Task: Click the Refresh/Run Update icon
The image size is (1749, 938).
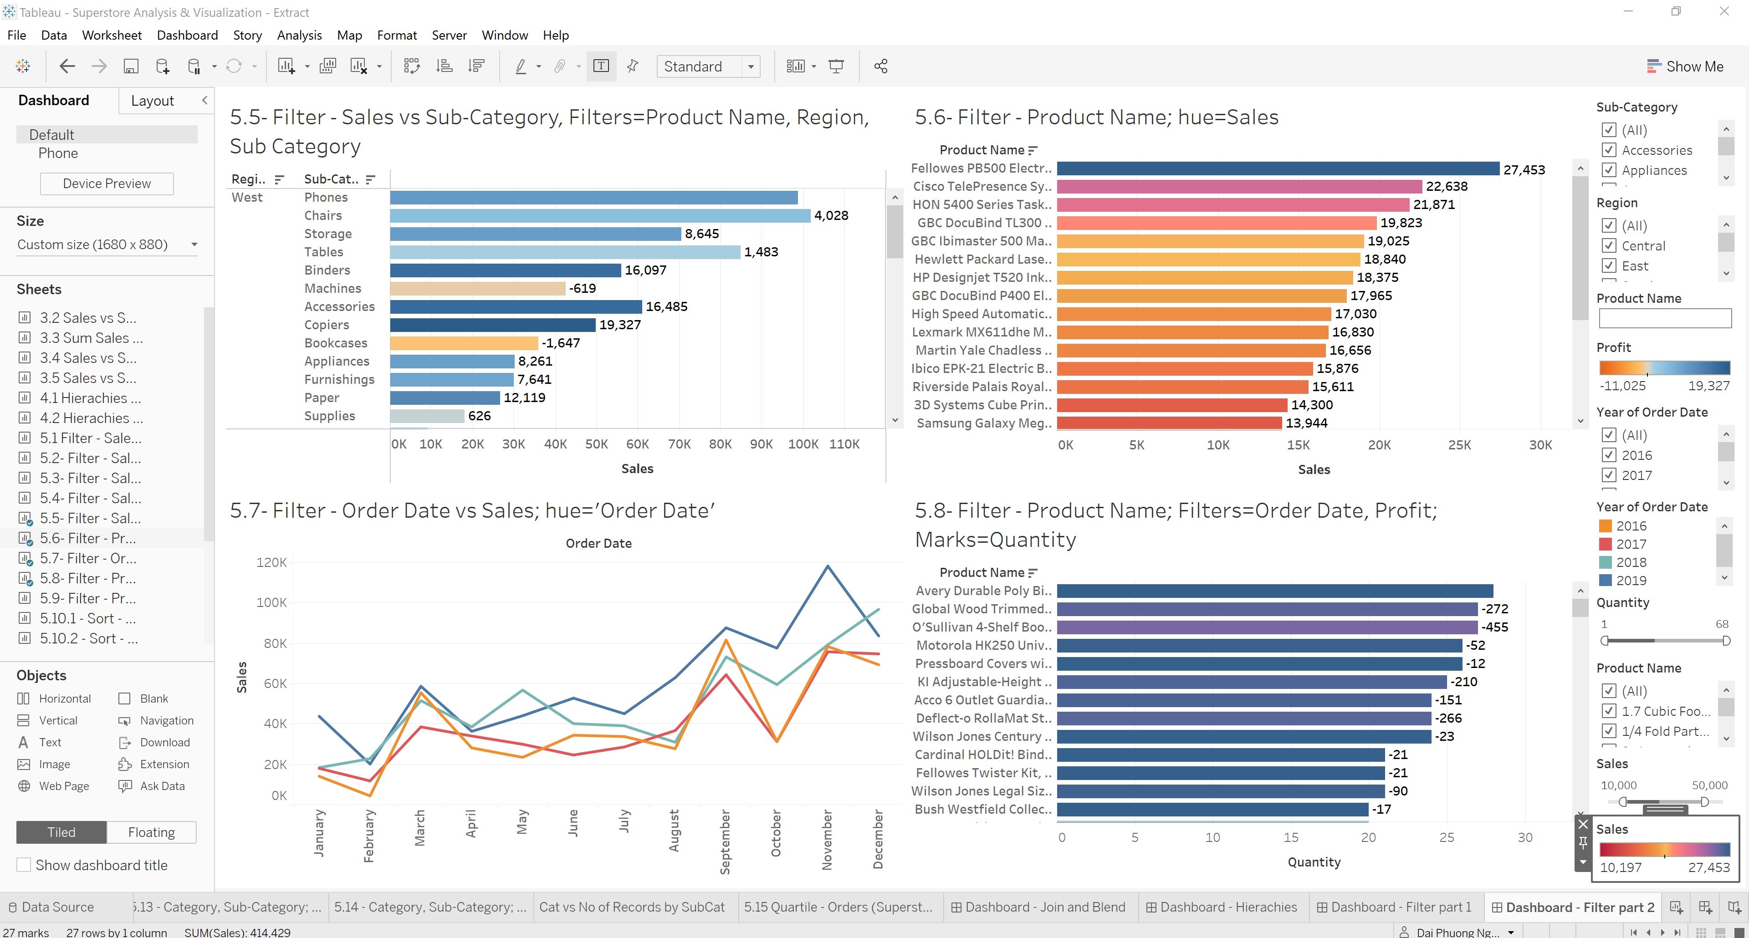Action: 234,66
